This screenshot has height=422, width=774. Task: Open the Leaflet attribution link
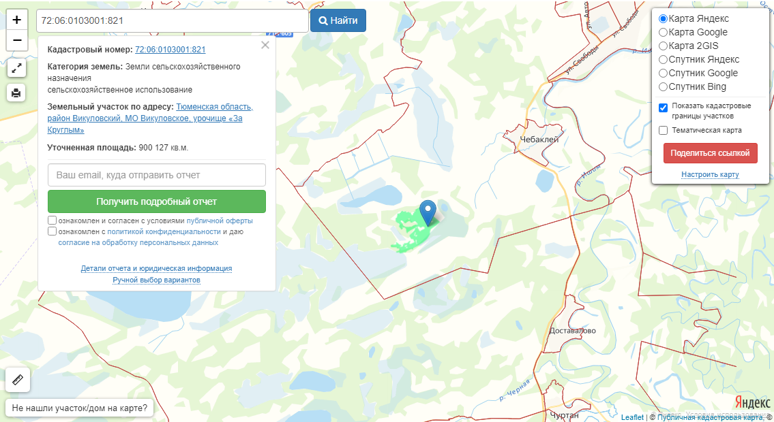[x=632, y=417]
